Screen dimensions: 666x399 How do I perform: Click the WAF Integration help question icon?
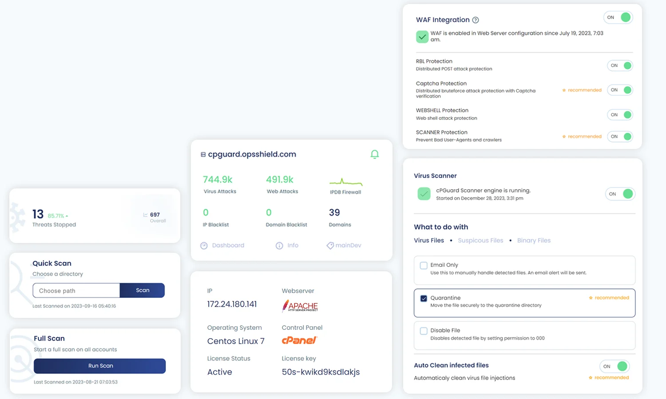pos(476,20)
